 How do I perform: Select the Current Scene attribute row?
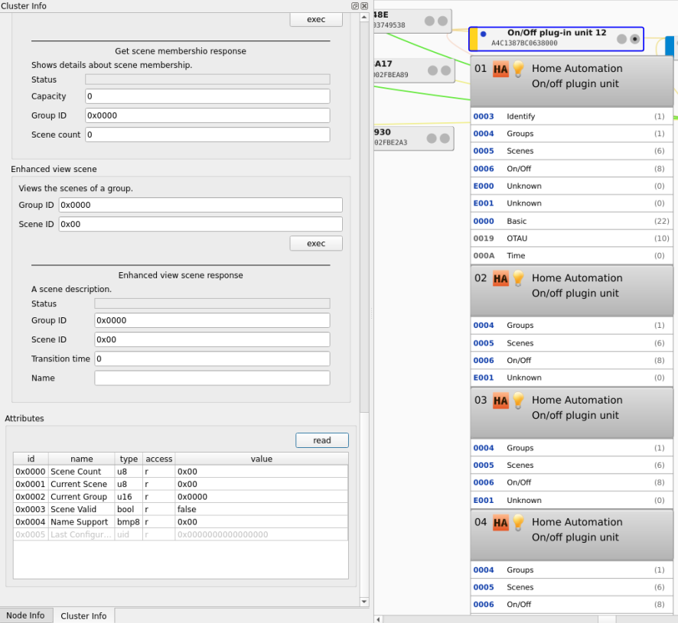[181, 484]
